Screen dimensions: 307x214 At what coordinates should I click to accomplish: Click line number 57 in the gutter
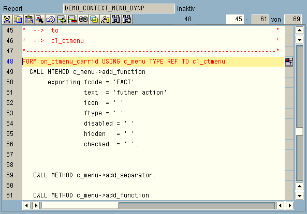coord(10,155)
